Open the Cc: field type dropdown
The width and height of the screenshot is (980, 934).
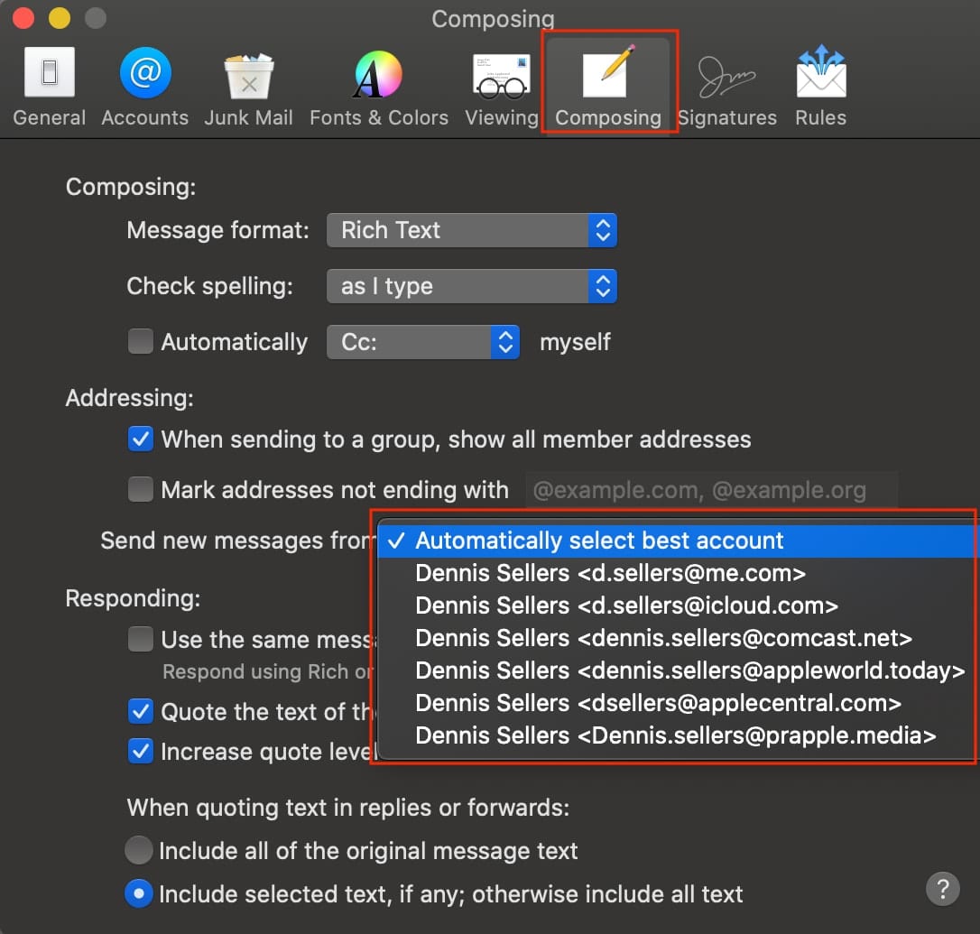[422, 343]
